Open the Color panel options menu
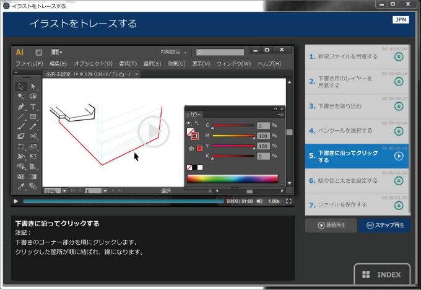 (281, 115)
